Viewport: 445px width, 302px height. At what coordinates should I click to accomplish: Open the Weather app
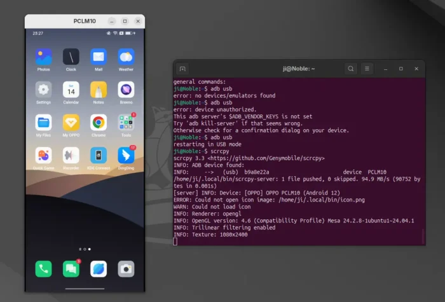point(126,57)
